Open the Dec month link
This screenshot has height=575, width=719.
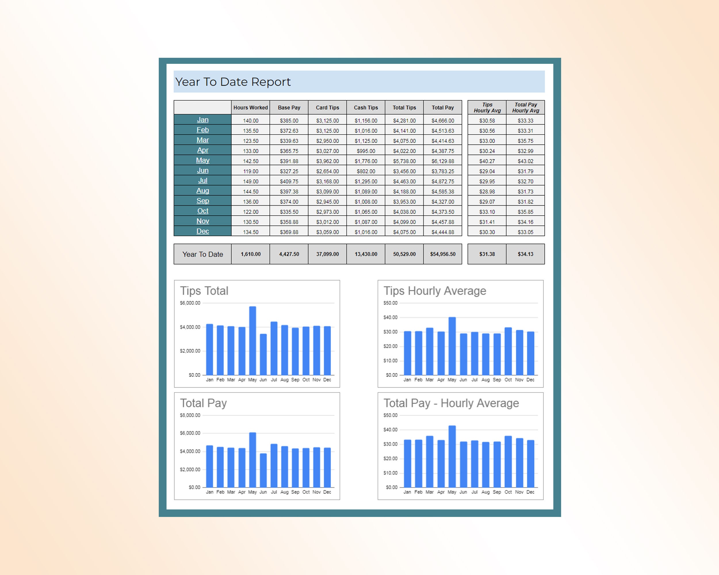(202, 231)
